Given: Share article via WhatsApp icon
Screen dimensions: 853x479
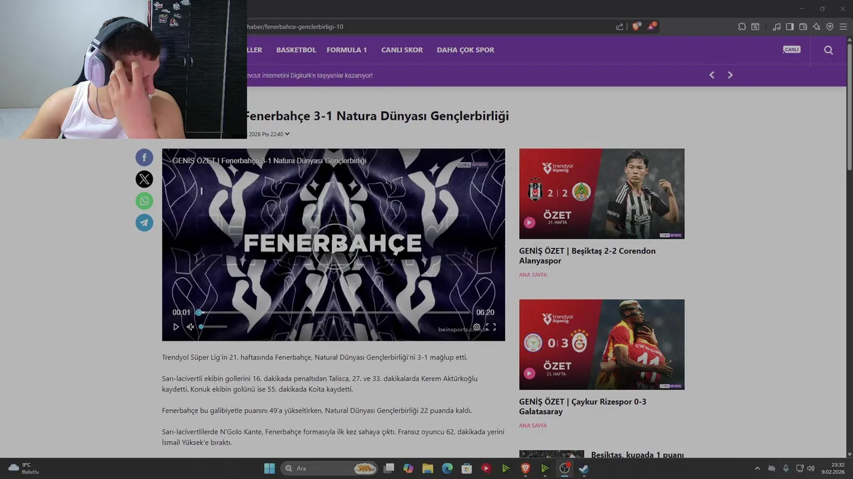Looking at the screenshot, I should coord(145,201).
